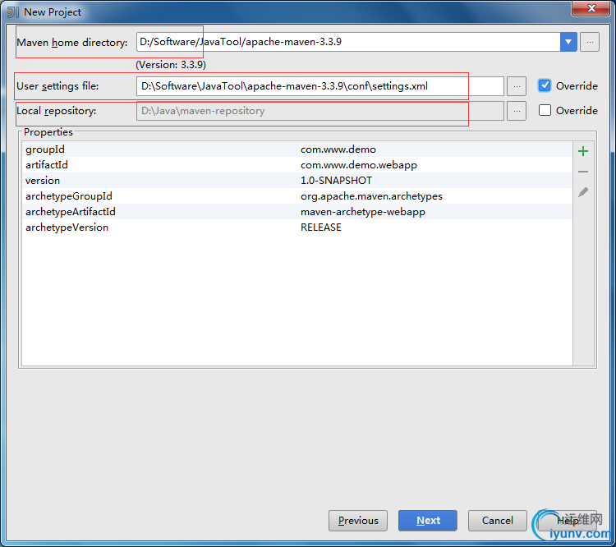Image resolution: width=616 pixels, height=547 pixels.
Task: Click the value com.www.demo
Action: 338,149
